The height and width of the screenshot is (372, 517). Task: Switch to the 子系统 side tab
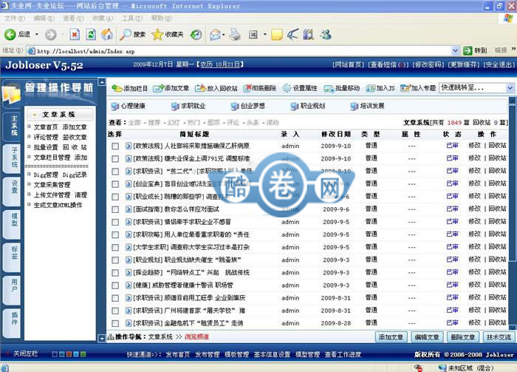click(13, 158)
